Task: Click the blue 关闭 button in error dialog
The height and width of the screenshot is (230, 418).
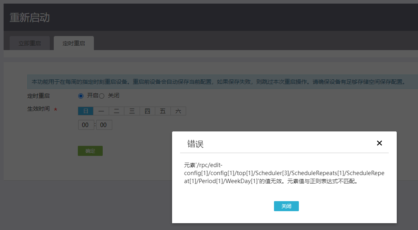Action: pyautogui.click(x=286, y=206)
